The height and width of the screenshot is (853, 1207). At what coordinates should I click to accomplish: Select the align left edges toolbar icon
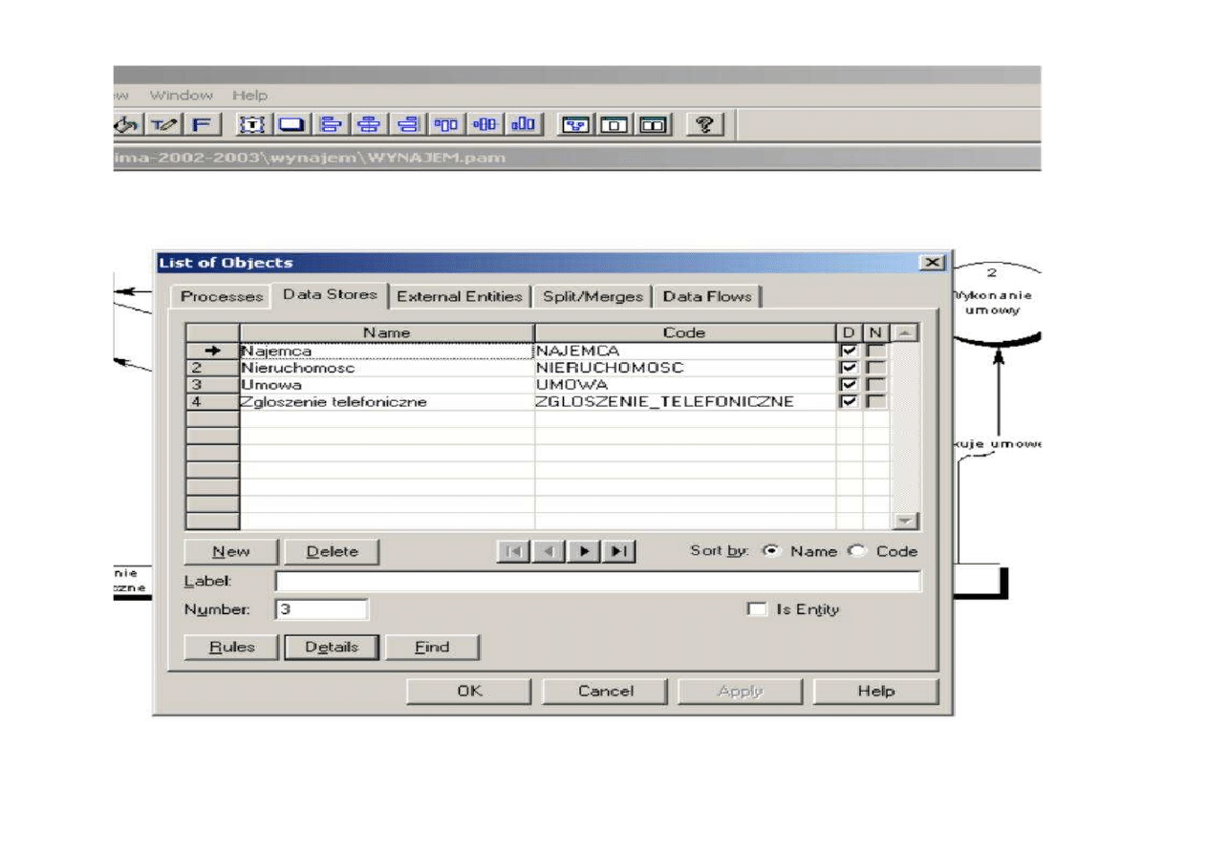coord(331,124)
